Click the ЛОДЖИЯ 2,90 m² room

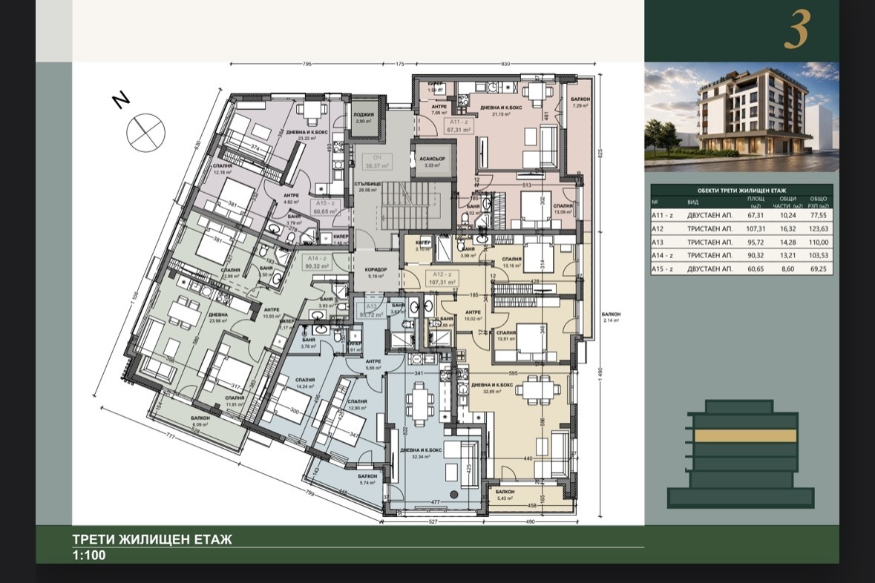(364, 118)
